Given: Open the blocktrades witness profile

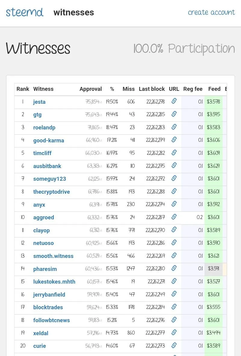Looking at the screenshot, I should (48, 307).
